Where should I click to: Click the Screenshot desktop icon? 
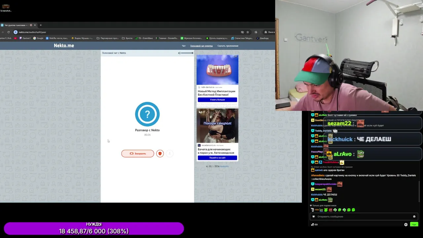(x=6, y=8)
